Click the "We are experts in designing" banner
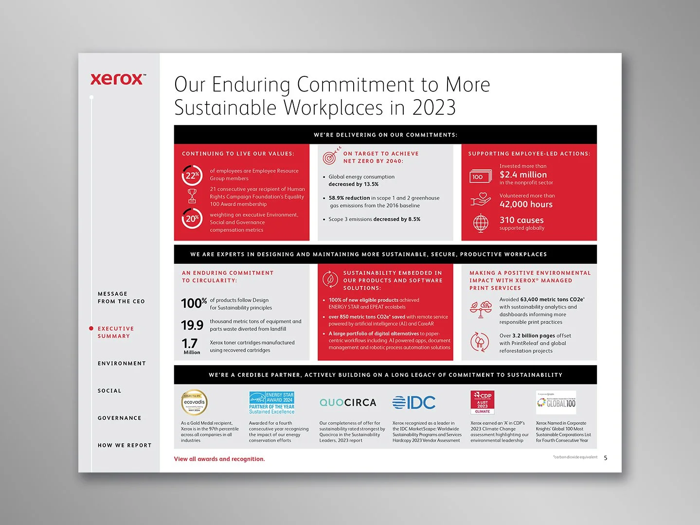The width and height of the screenshot is (700, 525). click(385, 254)
